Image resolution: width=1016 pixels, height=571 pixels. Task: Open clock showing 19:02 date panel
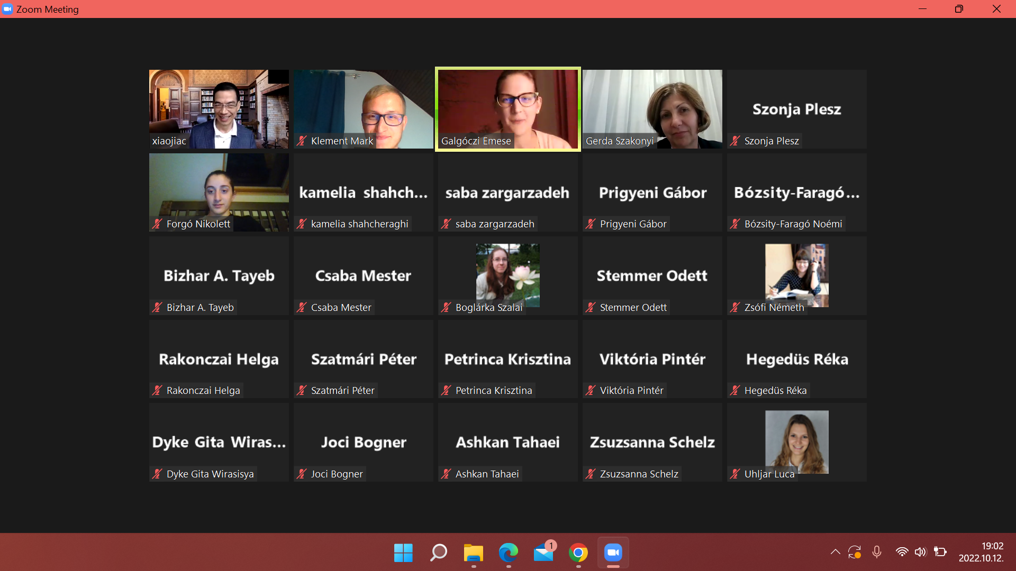981,552
